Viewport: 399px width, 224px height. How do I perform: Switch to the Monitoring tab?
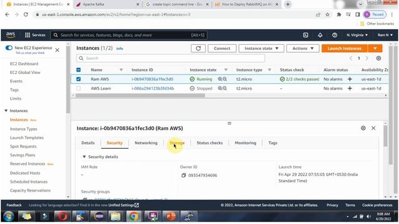[246, 143]
